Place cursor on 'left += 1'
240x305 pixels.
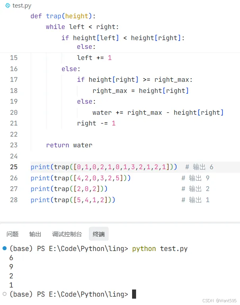94,58
